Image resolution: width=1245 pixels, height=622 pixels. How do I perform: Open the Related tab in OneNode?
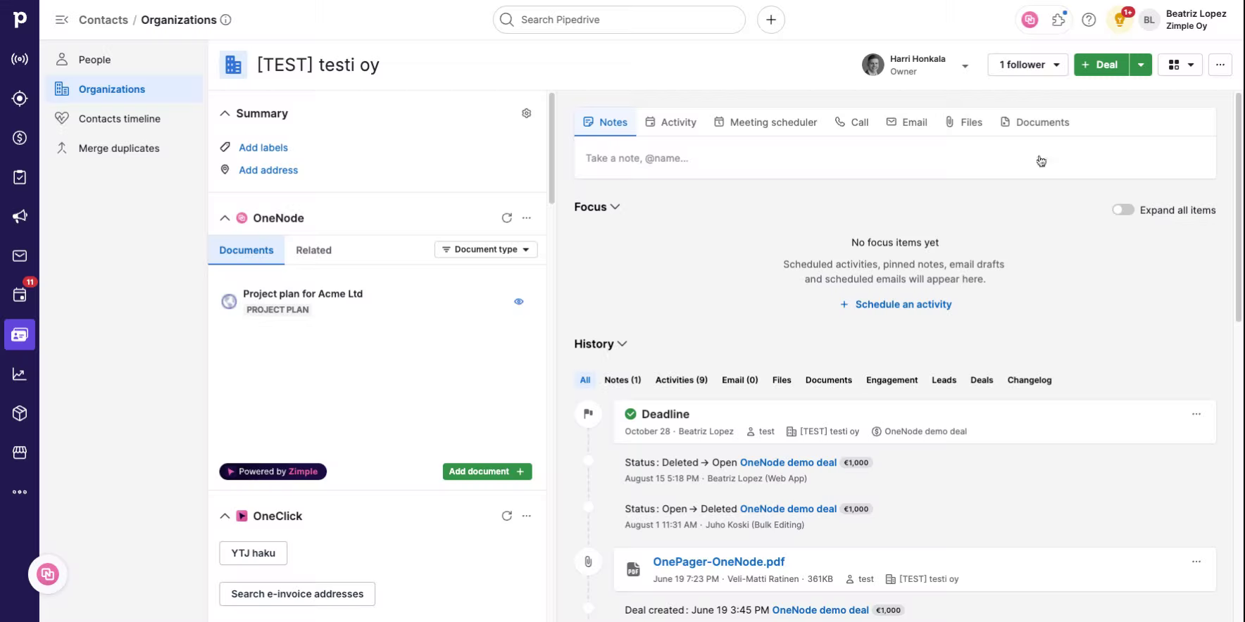tap(313, 250)
